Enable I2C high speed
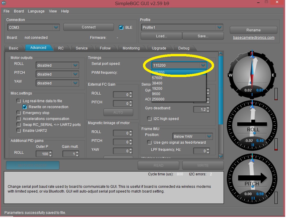Screen dimensions: 286x221 click(149, 119)
